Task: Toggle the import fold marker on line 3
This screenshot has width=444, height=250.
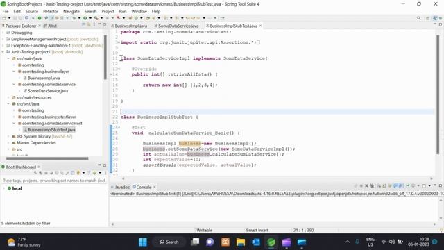Action: 119,42
